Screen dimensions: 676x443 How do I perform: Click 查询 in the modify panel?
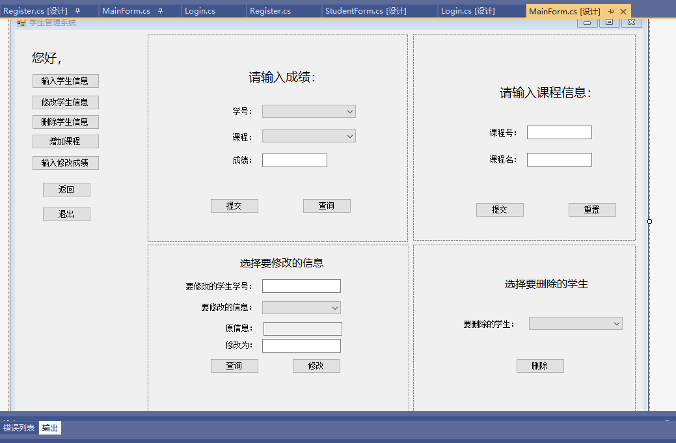point(234,366)
